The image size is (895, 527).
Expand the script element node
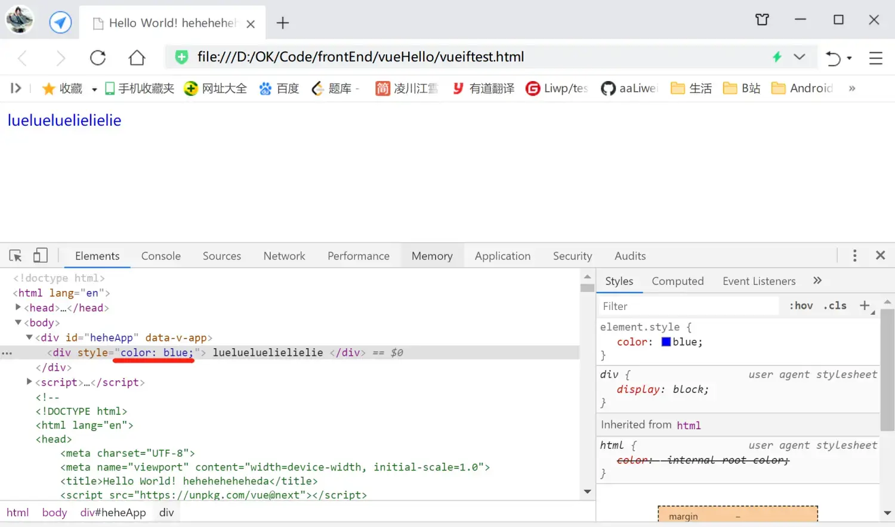29,382
